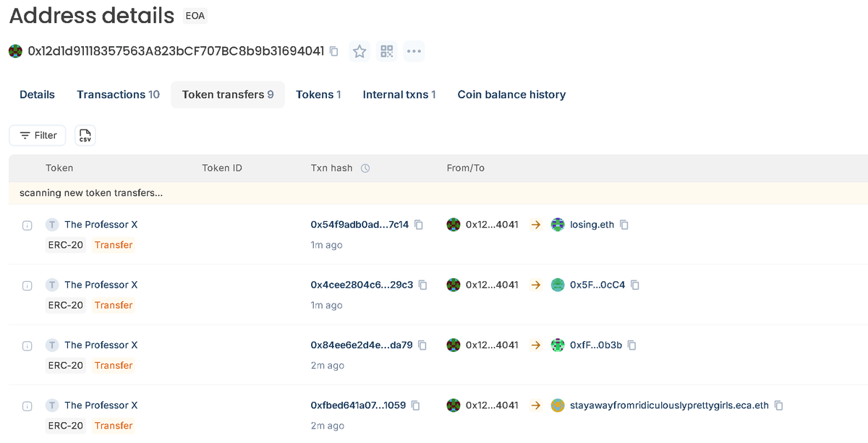Click the losing.eth identicon avatar
This screenshot has width=868, height=443.
point(558,225)
